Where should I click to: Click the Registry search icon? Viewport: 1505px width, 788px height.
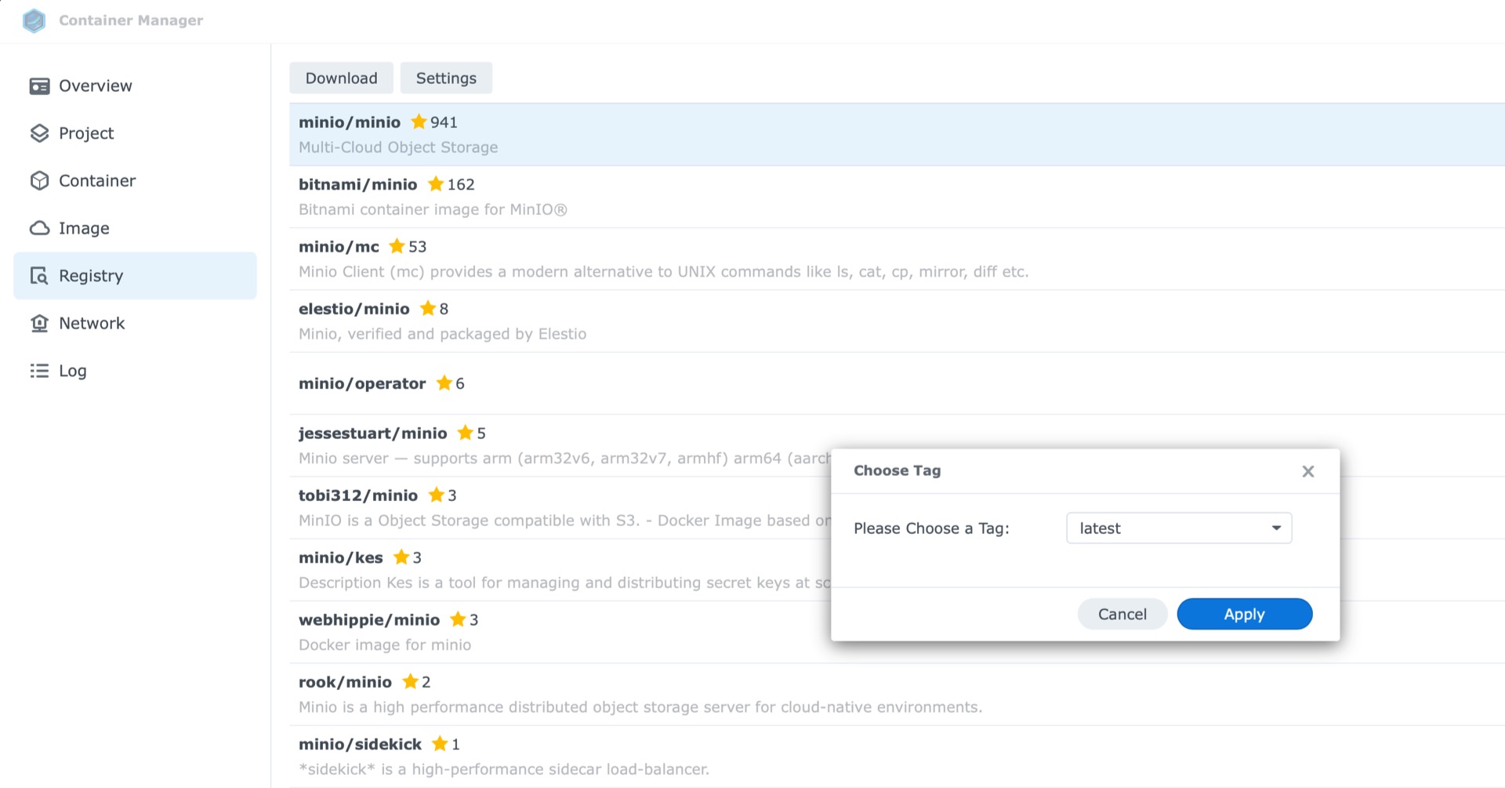[x=39, y=276]
